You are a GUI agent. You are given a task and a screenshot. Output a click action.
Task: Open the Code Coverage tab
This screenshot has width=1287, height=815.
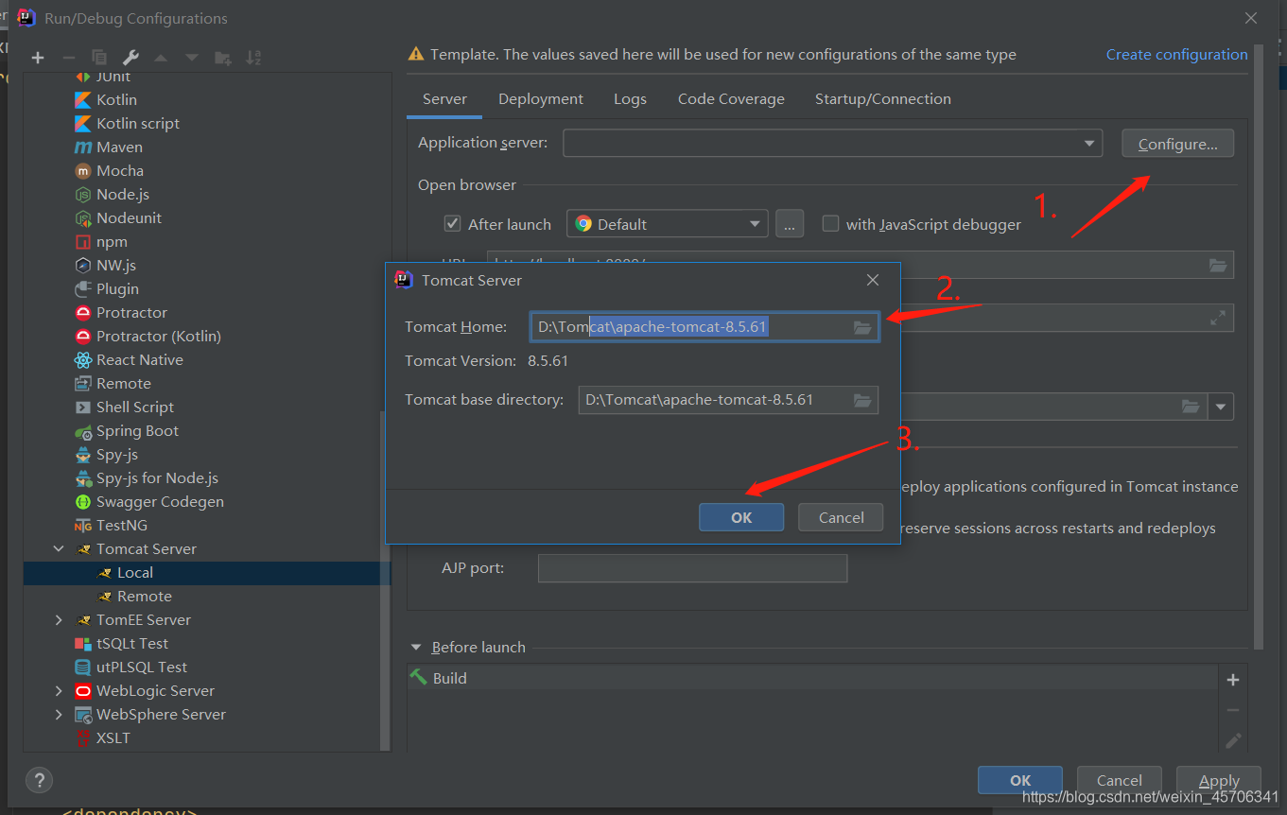click(x=731, y=99)
